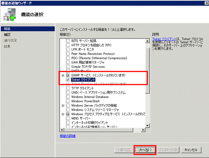Viewport: 209px width, 158px height.
Task: Click インストール button
Action: (168, 150)
